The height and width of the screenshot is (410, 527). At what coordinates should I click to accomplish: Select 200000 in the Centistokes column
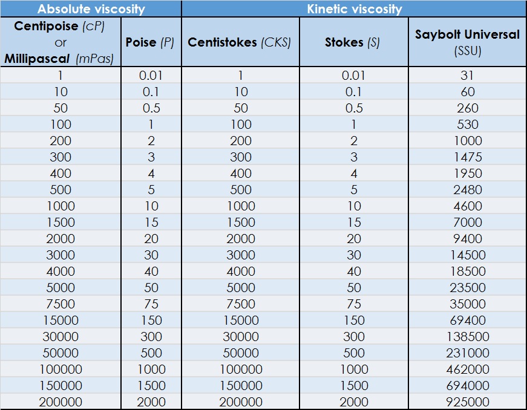241,402
